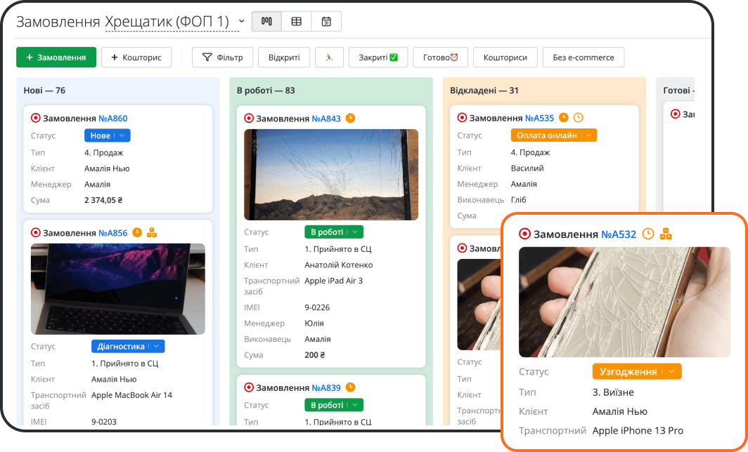
Task: Click hierarchy icon on order №A856
Action: [152, 232]
